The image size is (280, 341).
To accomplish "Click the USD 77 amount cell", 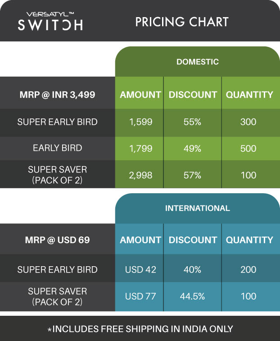I will click(x=140, y=296).
